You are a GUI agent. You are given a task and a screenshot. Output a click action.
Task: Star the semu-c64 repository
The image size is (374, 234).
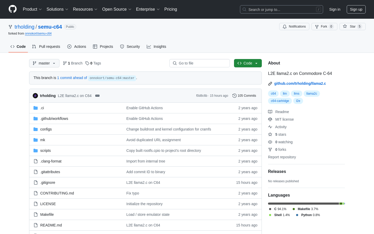pos(352,27)
